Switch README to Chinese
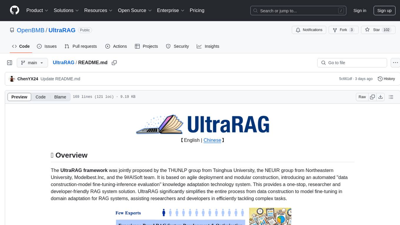 click(x=212, y=140)
